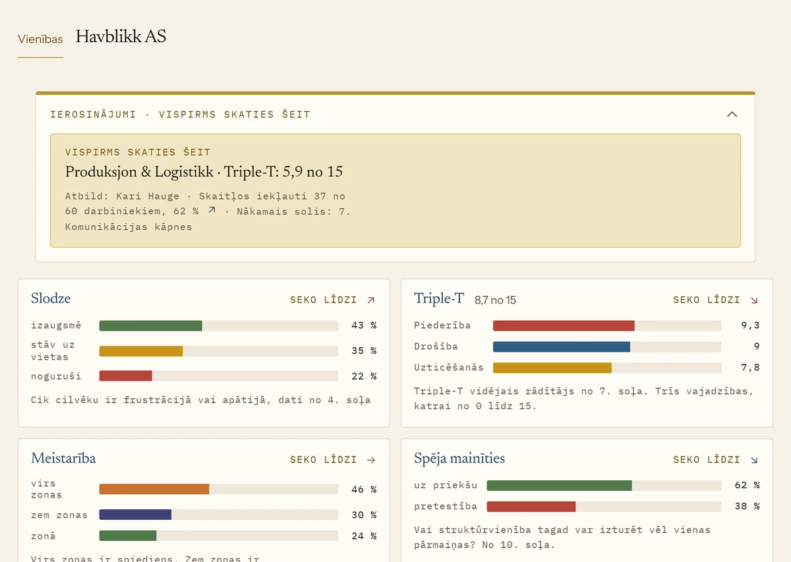Select the green "uz priekšu" bar

(560, 486)
